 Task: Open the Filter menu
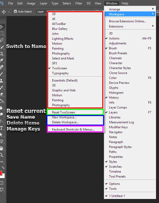(x=79, y=3)
